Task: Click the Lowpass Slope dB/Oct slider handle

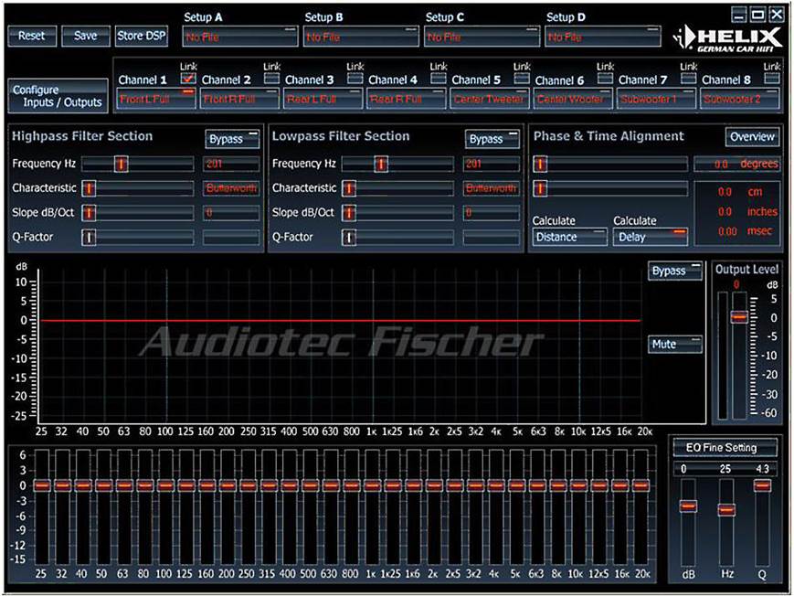Action: tap(349, 212)
